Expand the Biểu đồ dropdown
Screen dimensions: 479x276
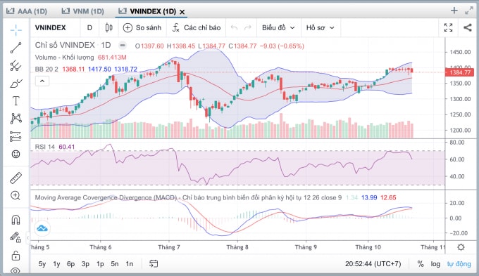[x=278, y=27]
